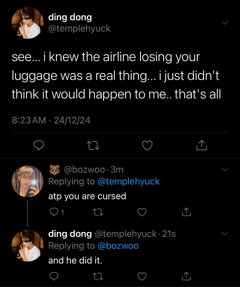Share the 'atp you are cursed' reply
This screenshot has height=287, width=240.
pos(186,212)
